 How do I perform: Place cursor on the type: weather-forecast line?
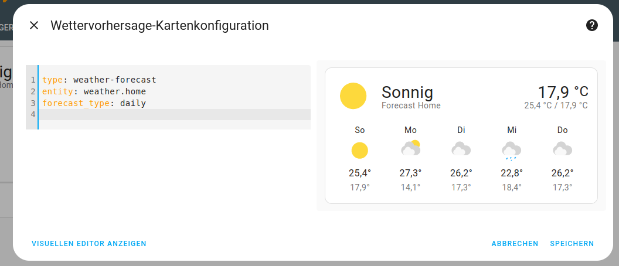click(x=100, y=80)
